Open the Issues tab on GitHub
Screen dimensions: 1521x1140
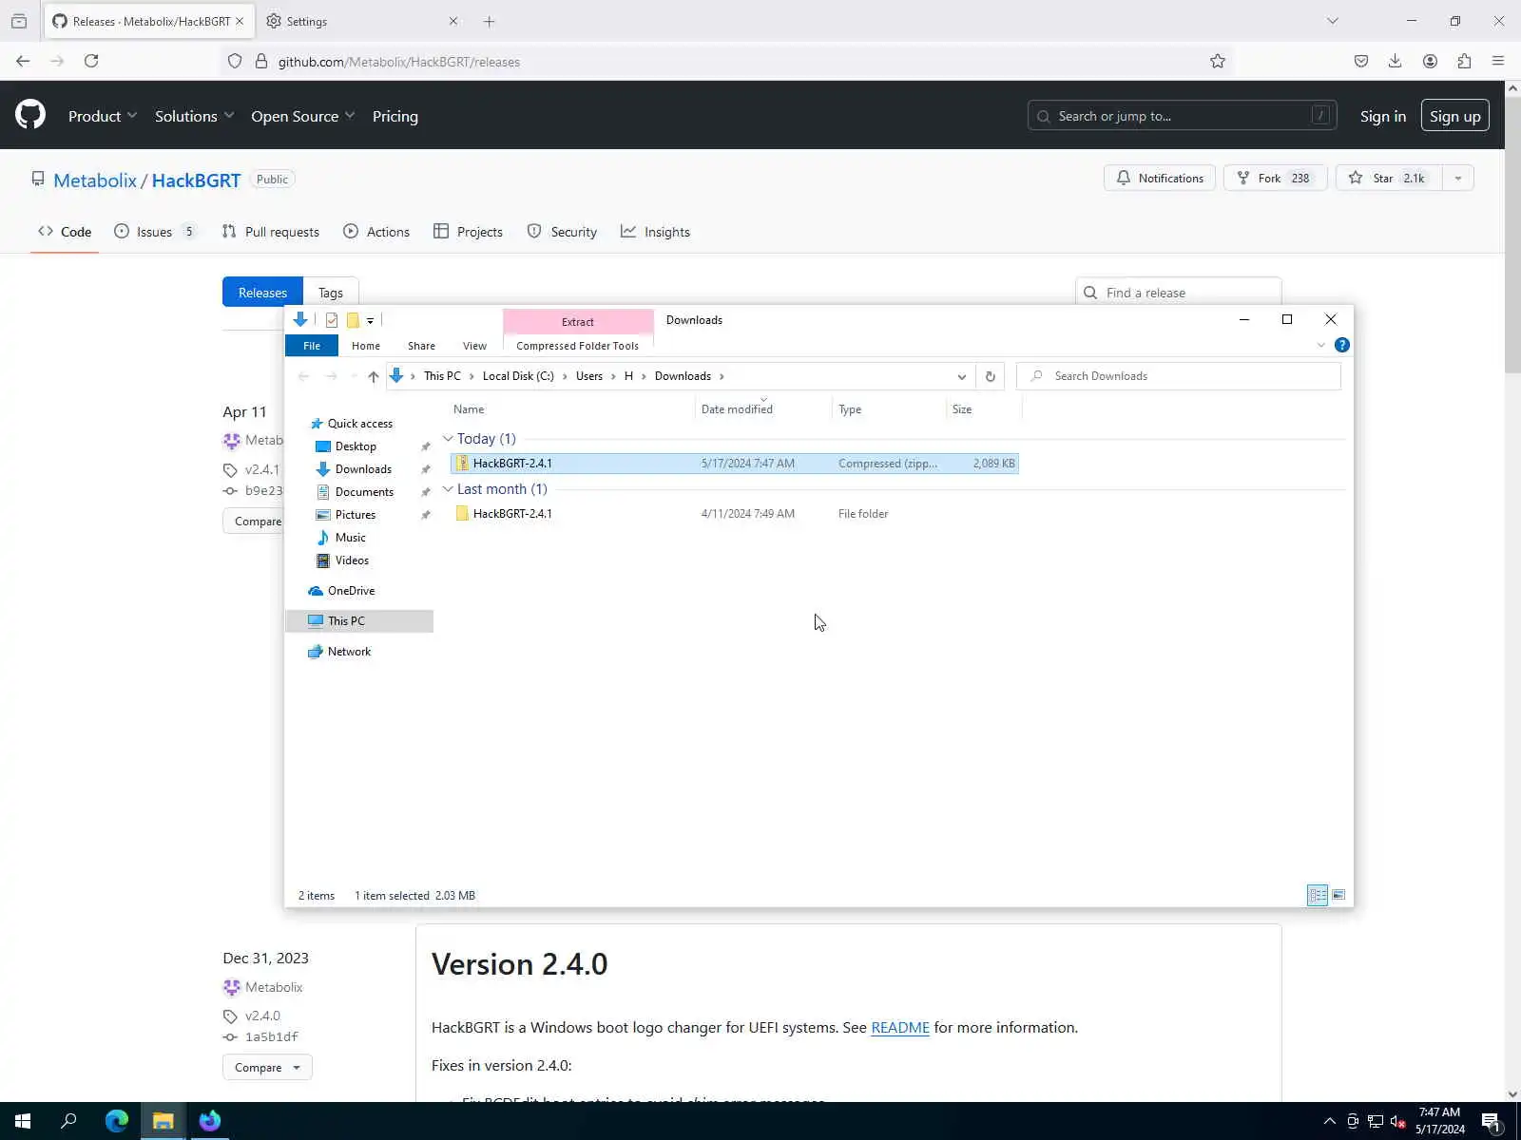coord(156,232)
